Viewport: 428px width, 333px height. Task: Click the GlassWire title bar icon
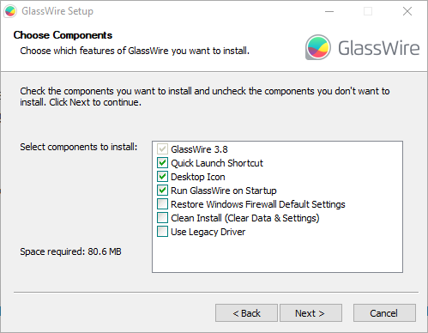point(10,11)
